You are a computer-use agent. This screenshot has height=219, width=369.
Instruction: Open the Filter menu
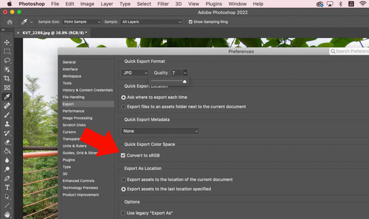click(x=163, y=4)
